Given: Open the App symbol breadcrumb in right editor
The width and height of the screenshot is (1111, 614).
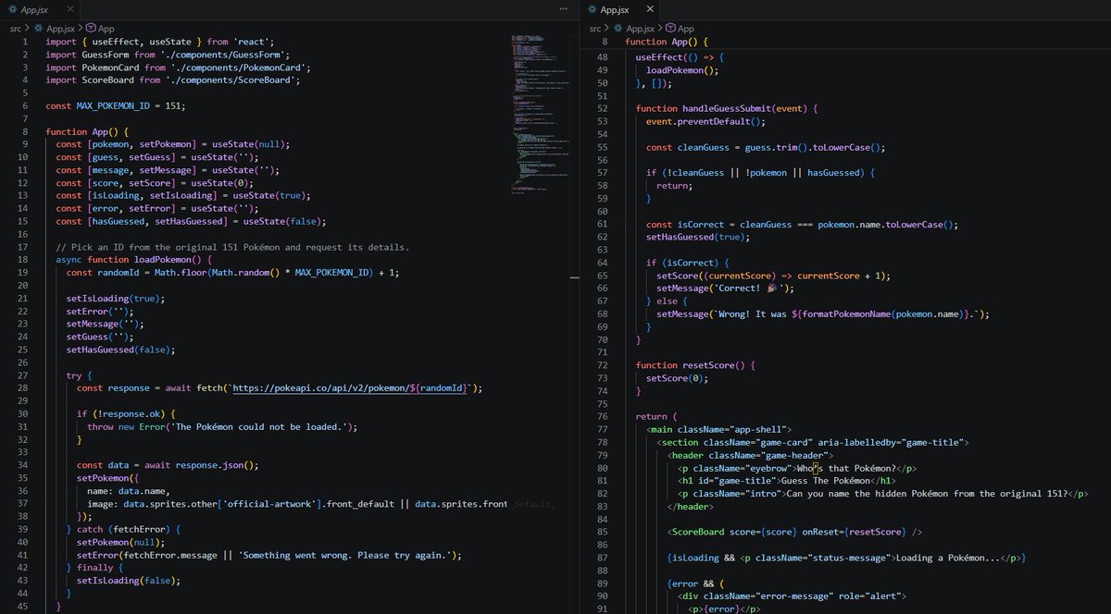Looking at the screenshot, I should [680, 29].
